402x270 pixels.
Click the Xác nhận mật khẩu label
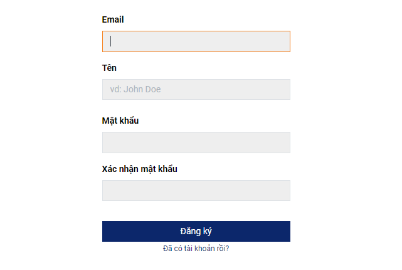point(139,169)
